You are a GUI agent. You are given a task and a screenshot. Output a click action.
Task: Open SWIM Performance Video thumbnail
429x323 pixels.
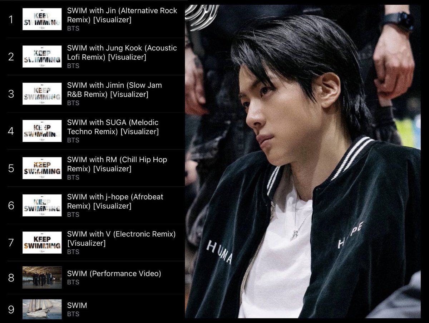[x=42, y=277]
